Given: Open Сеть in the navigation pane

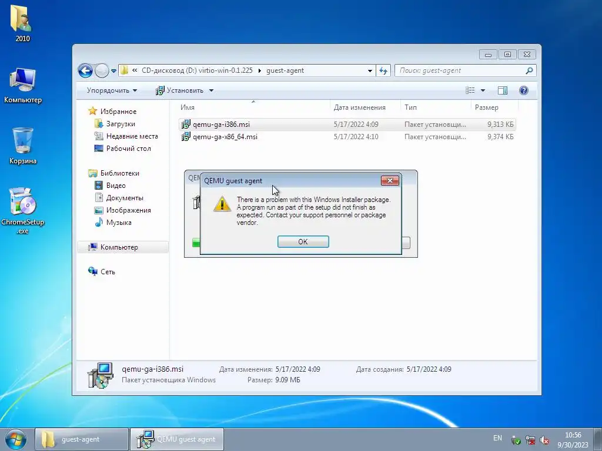Looking at the screenshot, I should 108,271.
